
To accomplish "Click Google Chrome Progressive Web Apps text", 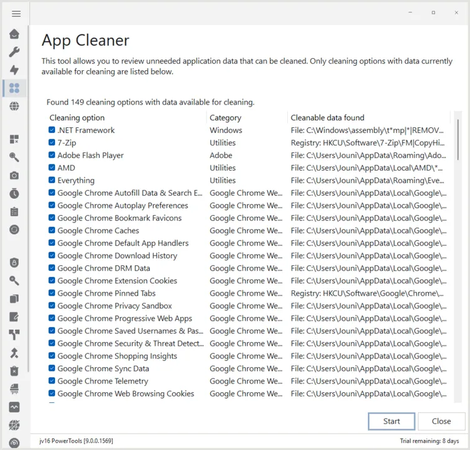I will tap(125, 318).
